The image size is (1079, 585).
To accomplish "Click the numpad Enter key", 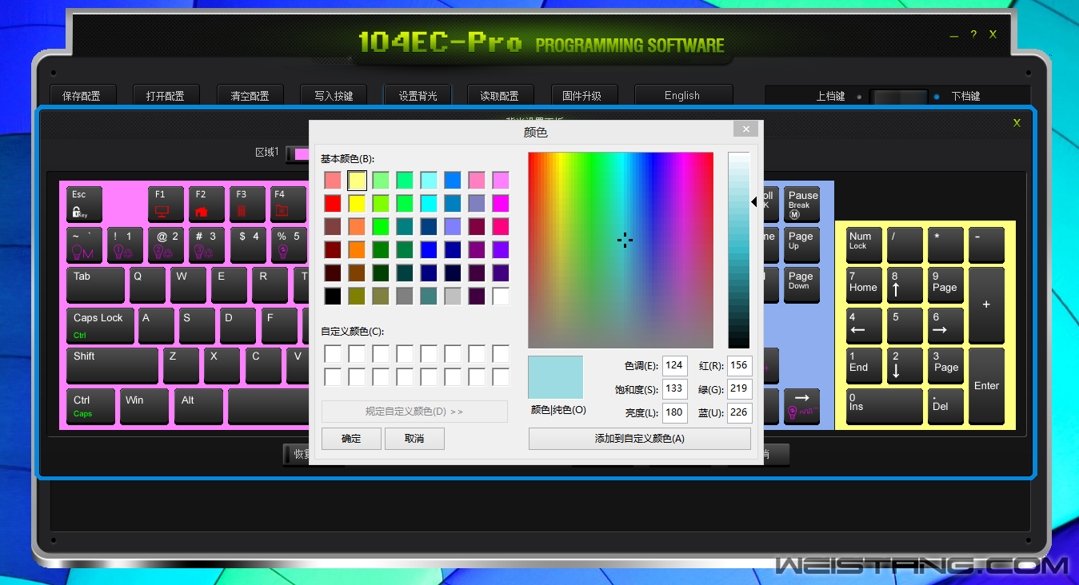I will coord(986,386).
